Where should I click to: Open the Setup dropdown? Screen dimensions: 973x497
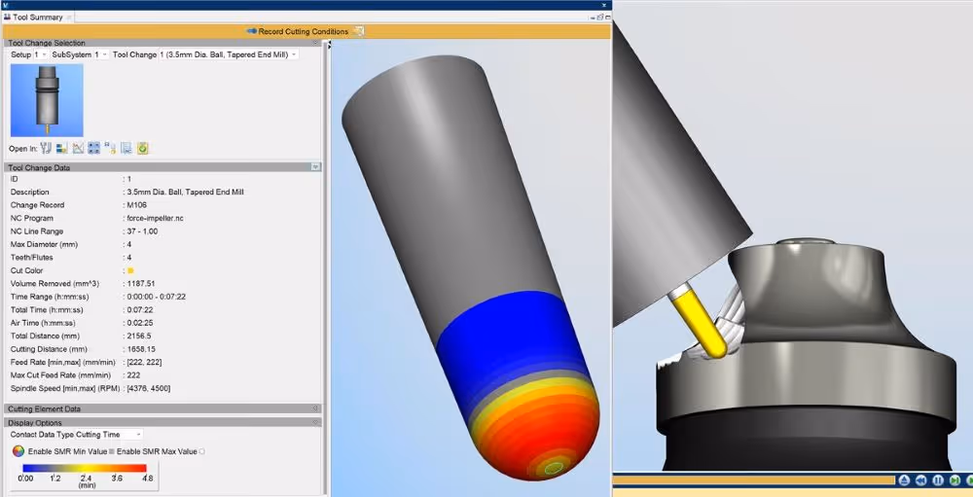coord(40,54)
